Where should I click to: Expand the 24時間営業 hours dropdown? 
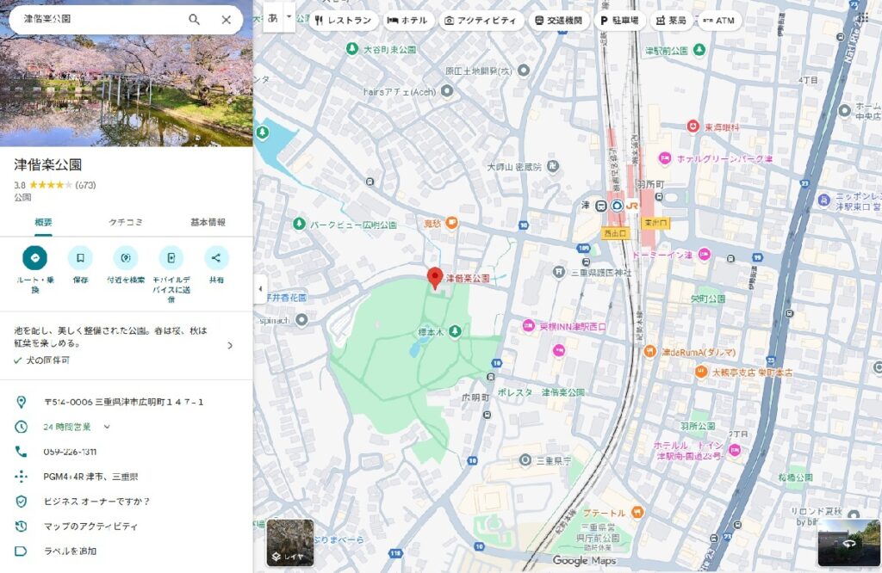coord(107,427)
